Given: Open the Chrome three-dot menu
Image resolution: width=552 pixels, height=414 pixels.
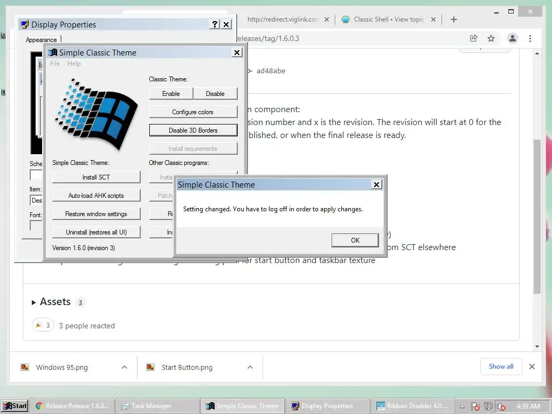Looking at the screenshot, I should point(530,38).
